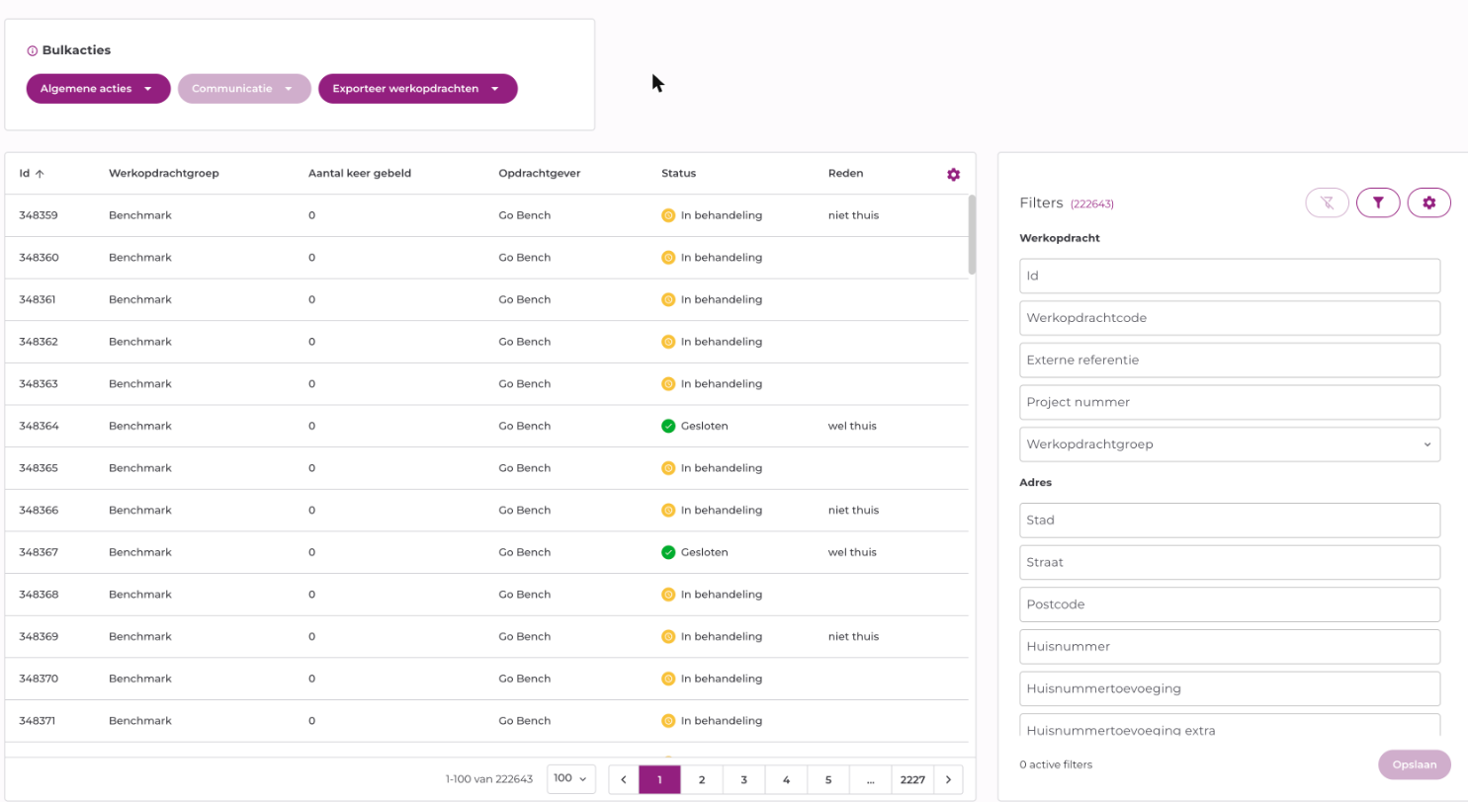Click green Gesloten status icon for 348364
This screenshot has height=802, width=1468.
(668, 426)
